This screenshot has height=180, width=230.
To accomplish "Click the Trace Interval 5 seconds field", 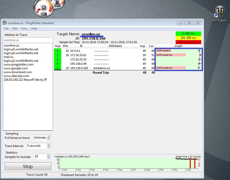I will [37, 146].
